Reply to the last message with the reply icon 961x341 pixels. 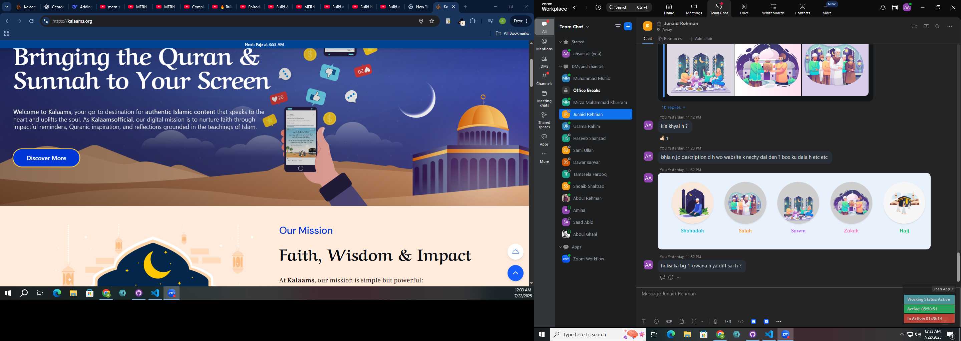pos(662,277)
